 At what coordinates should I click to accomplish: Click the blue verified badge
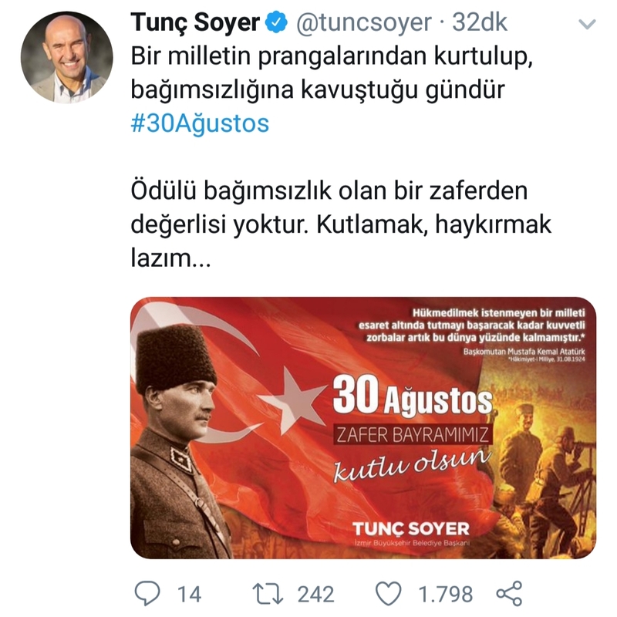(276, 22)
